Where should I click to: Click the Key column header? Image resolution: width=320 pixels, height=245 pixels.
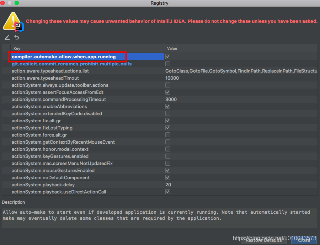[87, 48]
